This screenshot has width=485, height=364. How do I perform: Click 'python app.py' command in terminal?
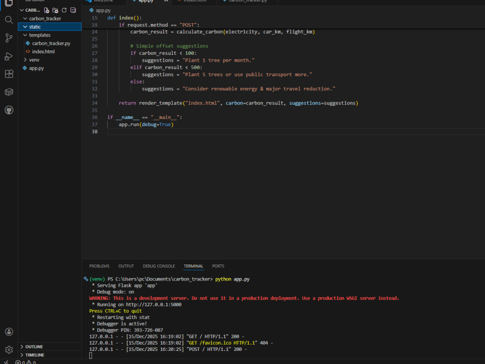[x=232, y=279]
